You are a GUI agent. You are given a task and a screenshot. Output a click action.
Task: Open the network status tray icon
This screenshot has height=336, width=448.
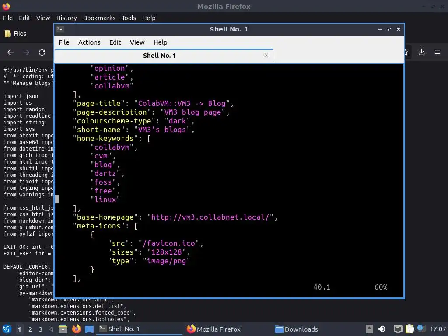(398, 329)
